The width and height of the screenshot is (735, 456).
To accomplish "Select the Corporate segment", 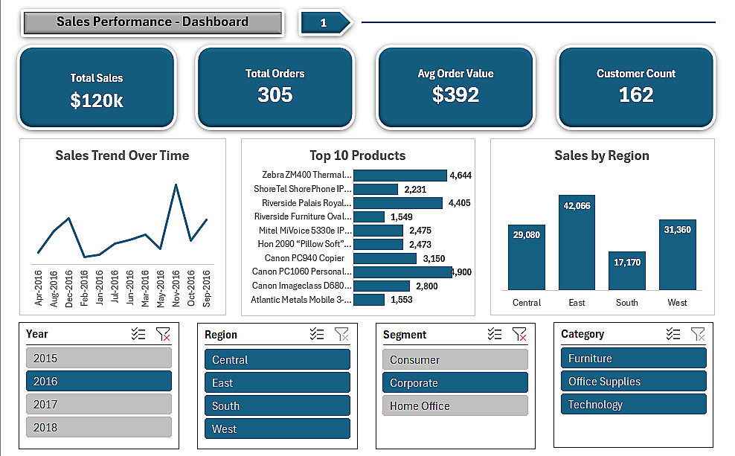I will click(x=455, y=382).
